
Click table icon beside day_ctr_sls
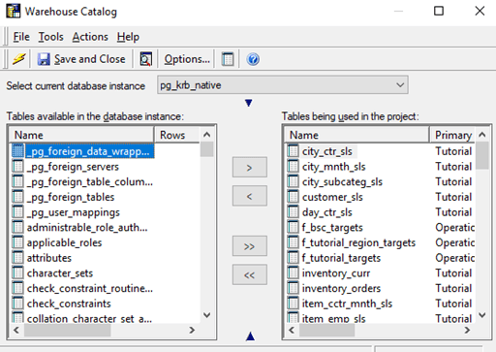click(x=293, y=211)
